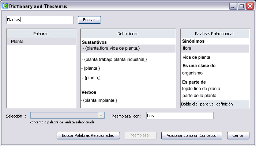This screenshot has height=146, width=256.
Task: Click the Cerrar button
Action: pos(238,135)
